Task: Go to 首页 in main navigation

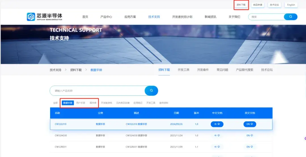Action: (x=85, y=17)
